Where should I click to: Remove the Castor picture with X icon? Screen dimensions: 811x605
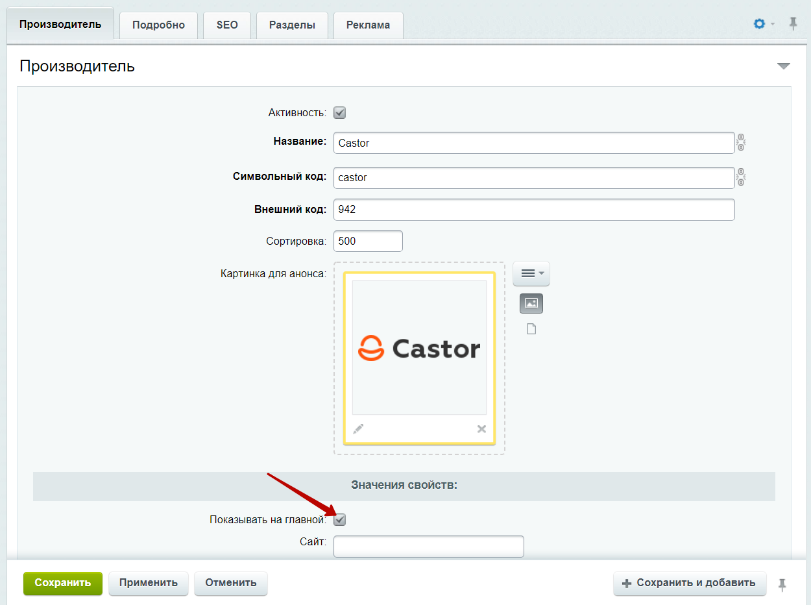coord(481,428)
